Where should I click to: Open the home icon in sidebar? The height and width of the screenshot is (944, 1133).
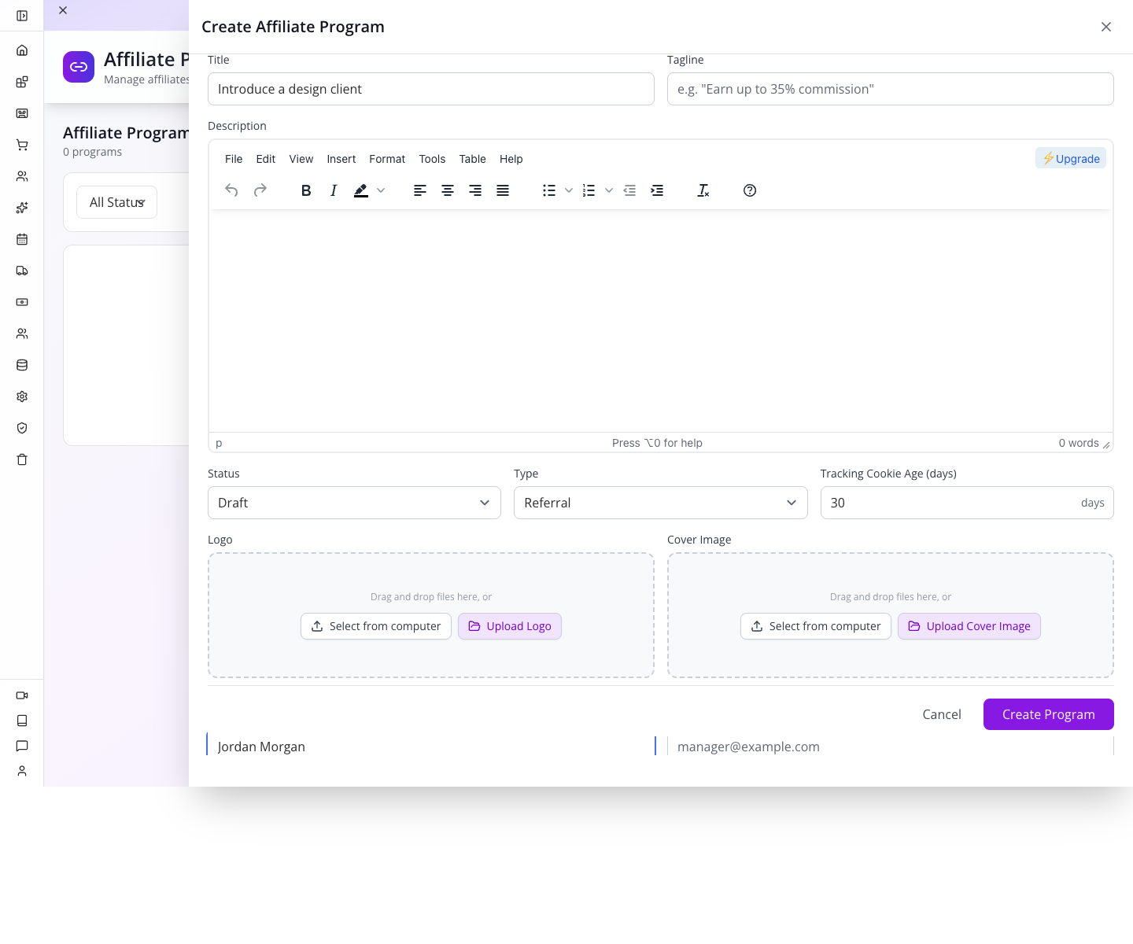[x=22, y=50]
